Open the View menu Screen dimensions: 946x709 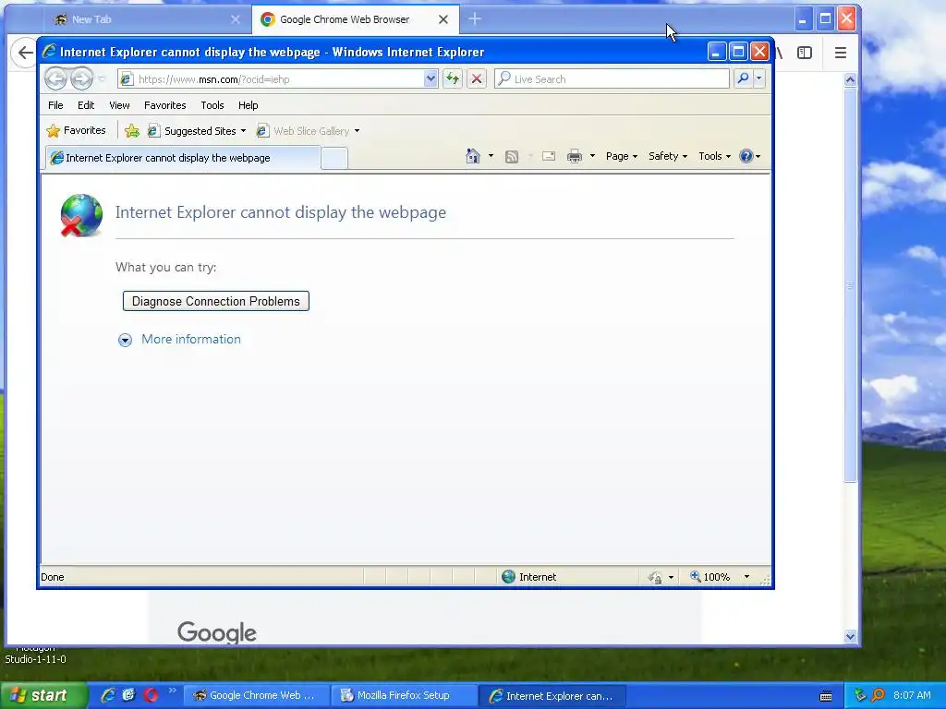(x=119, y=105)
